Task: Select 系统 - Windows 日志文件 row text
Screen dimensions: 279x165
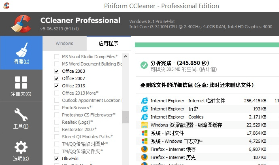Action: pos(177,141)
